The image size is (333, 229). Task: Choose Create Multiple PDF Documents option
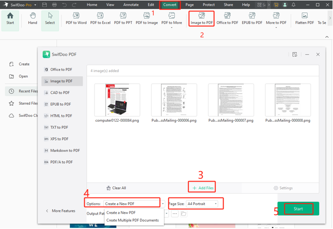(x=132, y=220)
